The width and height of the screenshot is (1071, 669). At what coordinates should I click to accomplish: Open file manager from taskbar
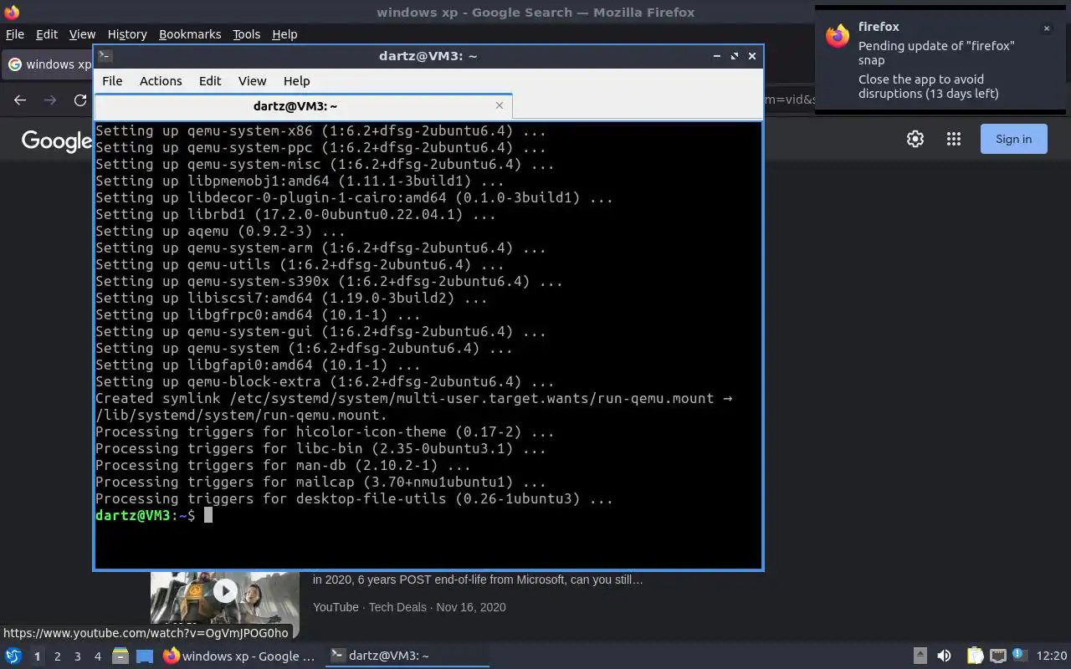point(120,656)
